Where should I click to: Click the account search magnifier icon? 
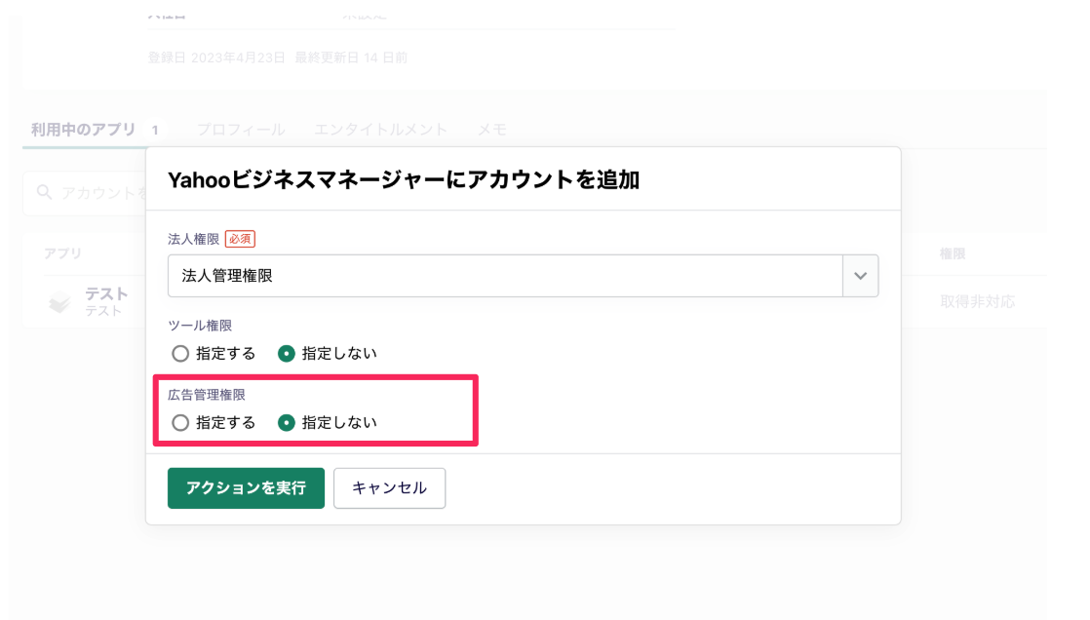[45, 192]
